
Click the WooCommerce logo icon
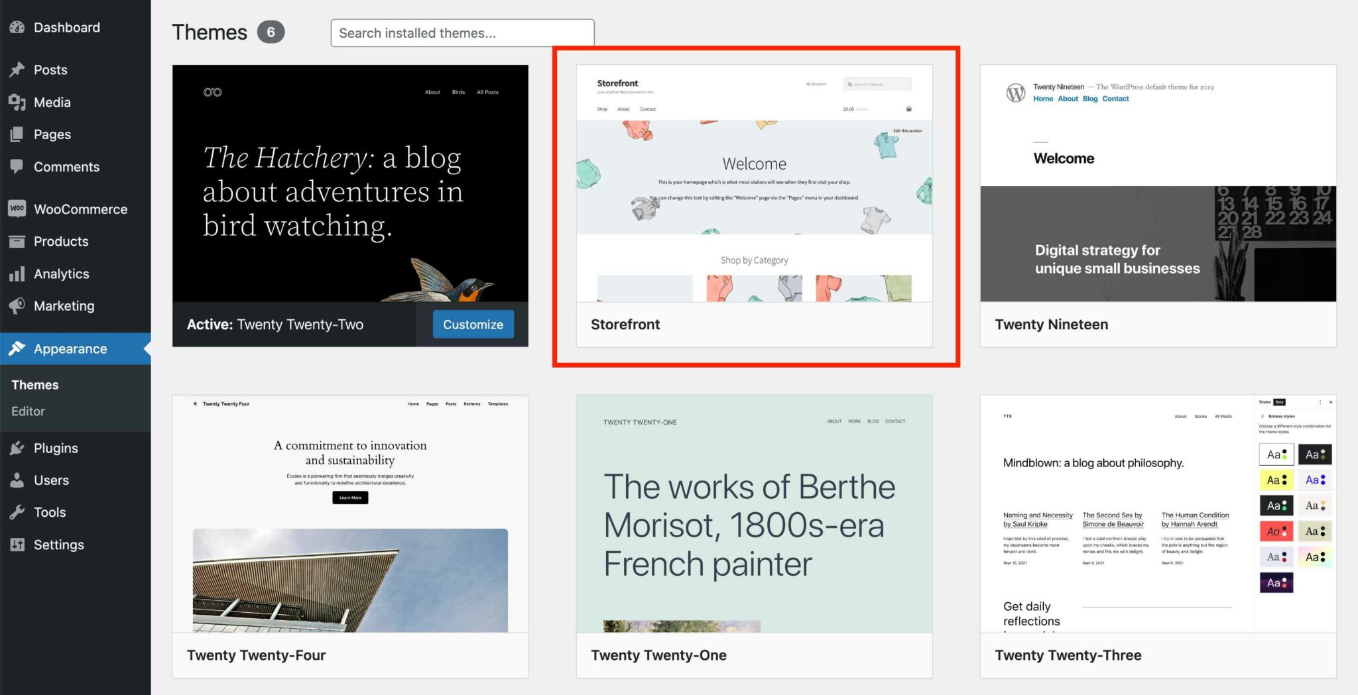tap(17, 209)
